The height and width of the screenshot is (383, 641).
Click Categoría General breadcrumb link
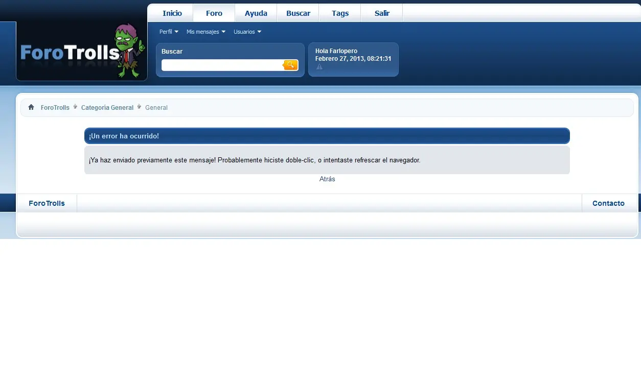click(107, 108)
